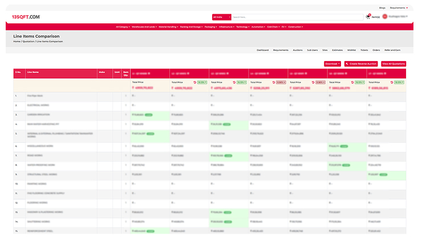Viewport: 422px width, 237px height.
Task: Expand the Technology menu
Action: point(243,27)
